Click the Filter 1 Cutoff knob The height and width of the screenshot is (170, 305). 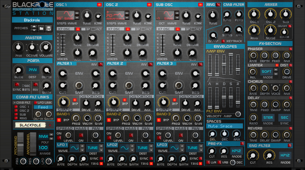(63, 85)
